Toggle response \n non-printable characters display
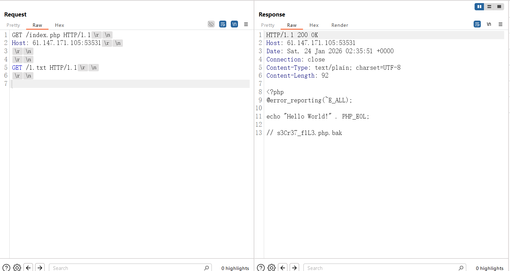 click(x=489, y=24)
